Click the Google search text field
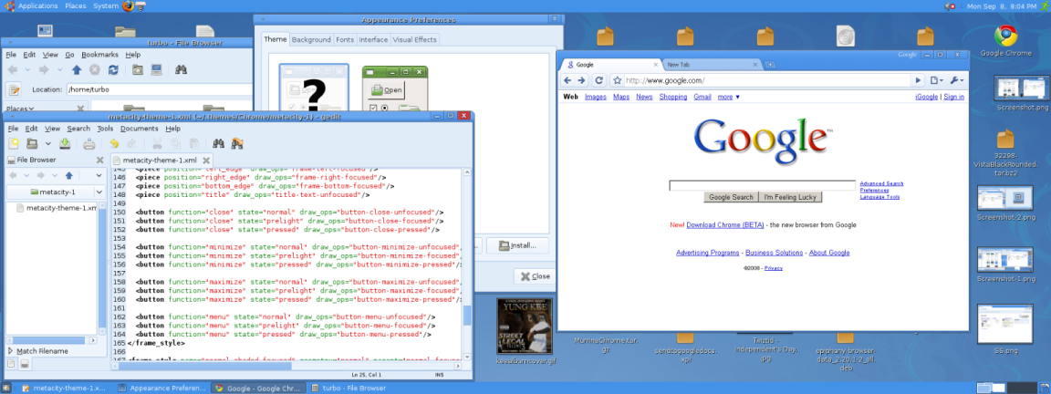The image size is (1051, 394). click(x=762, y=186)
